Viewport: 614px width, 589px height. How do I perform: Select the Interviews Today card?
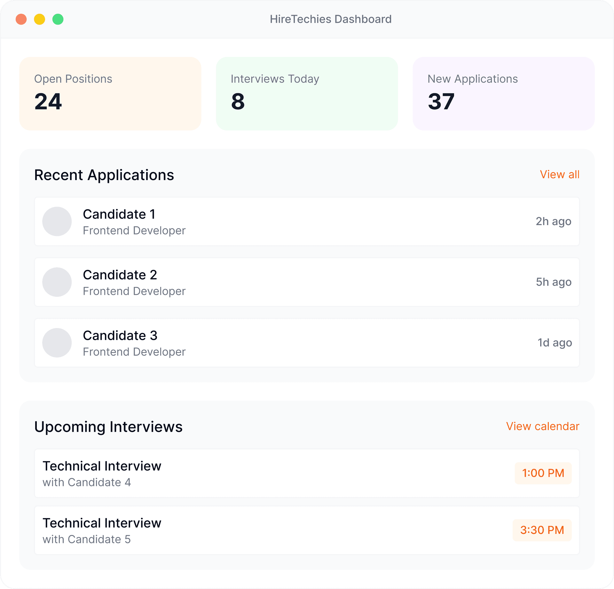click(x=307, y=93)
